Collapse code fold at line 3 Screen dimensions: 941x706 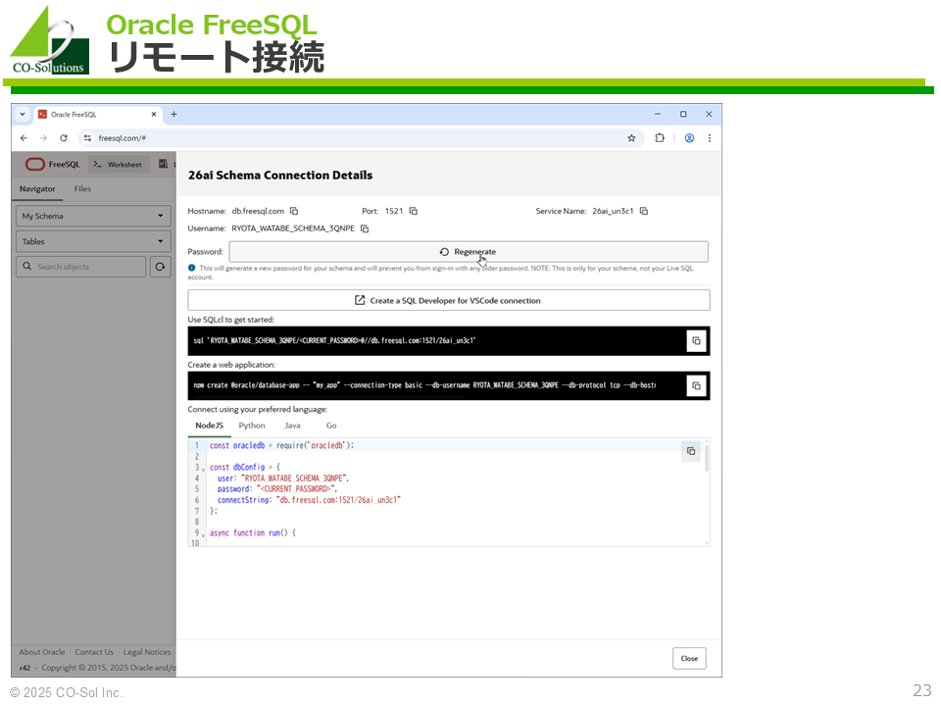pos(204,469)
